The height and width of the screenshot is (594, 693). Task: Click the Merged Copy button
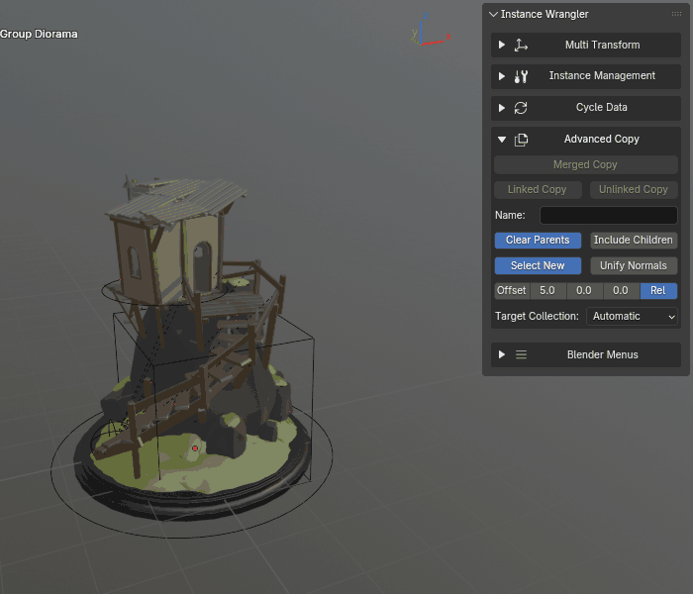[x=586, y=165]
